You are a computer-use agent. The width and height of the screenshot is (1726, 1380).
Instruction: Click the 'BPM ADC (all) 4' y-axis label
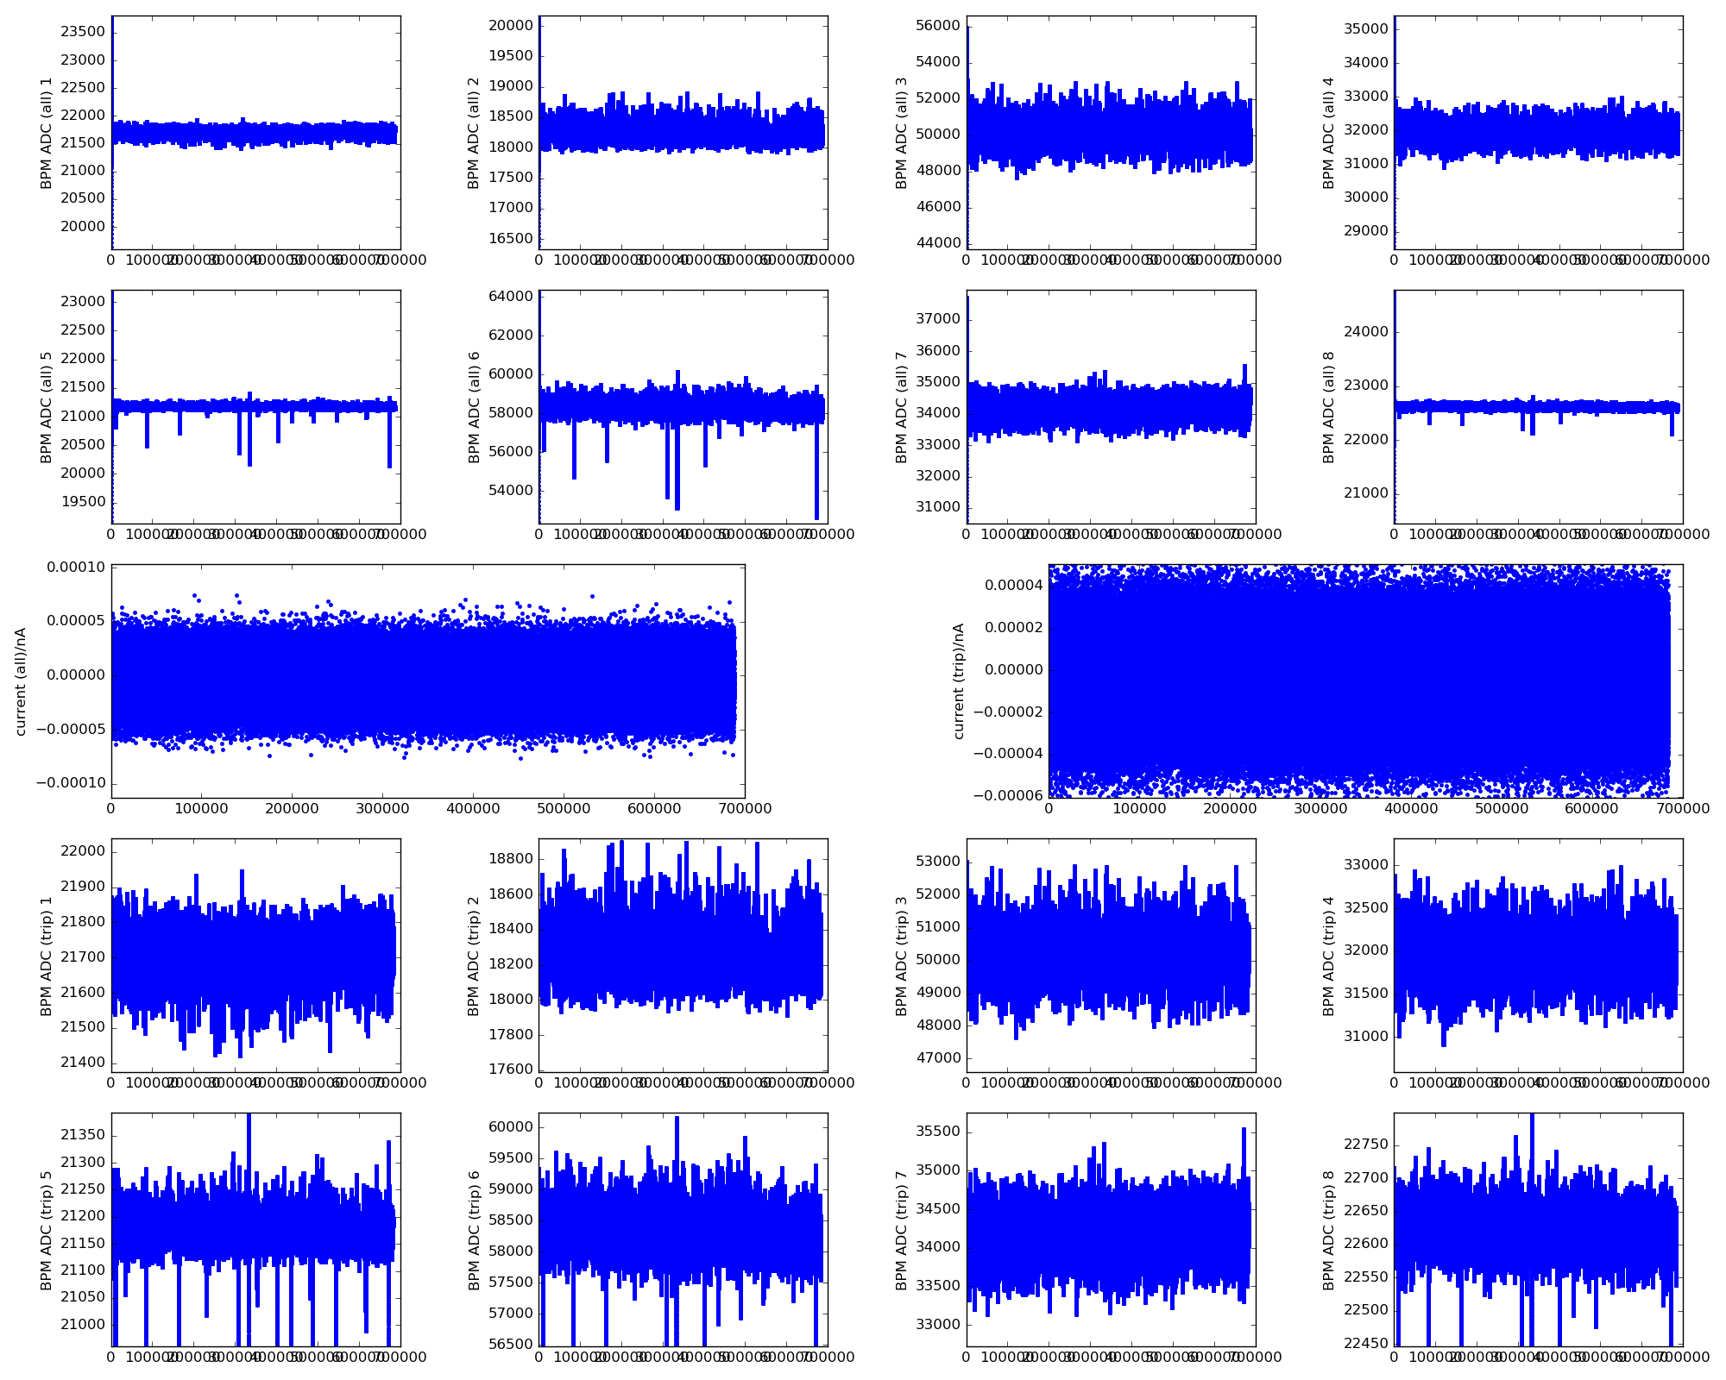point(1329,133)
